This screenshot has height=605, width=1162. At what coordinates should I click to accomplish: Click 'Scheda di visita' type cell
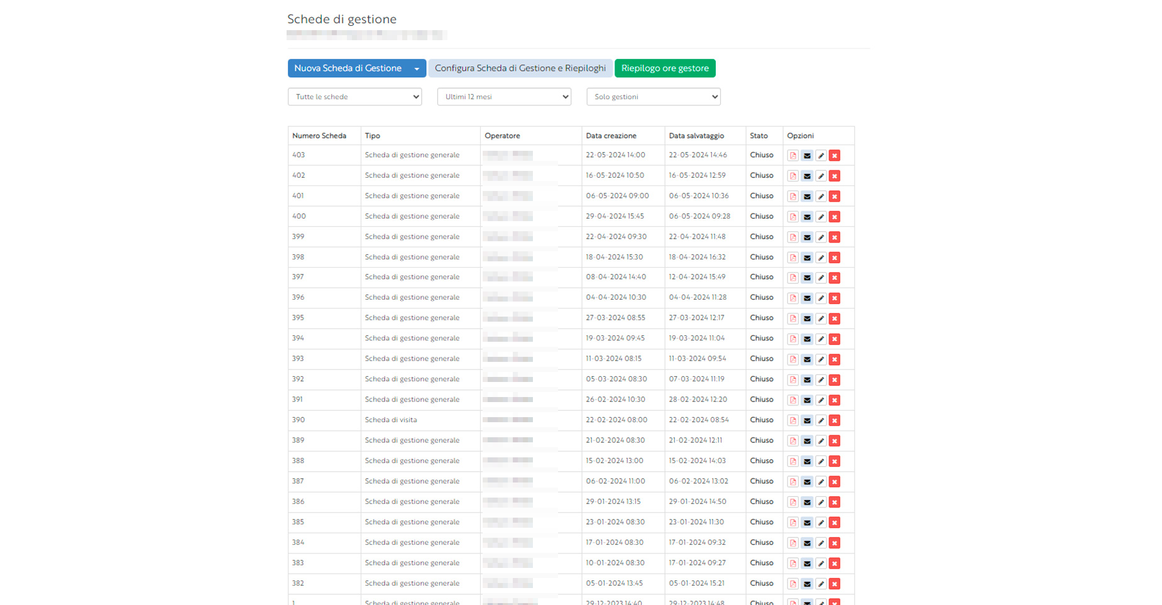coord(391,420)
